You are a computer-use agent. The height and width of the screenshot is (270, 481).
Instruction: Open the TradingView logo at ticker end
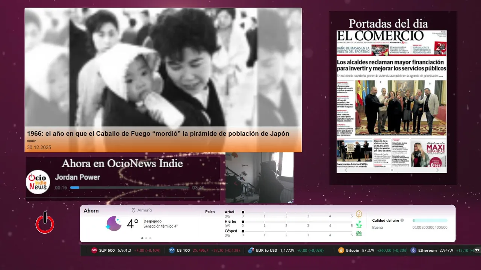pos(477,250)
